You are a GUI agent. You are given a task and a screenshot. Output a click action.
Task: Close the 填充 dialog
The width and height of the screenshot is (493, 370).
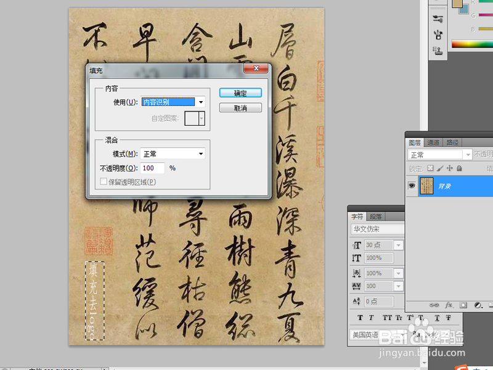(x=256, y=68)
